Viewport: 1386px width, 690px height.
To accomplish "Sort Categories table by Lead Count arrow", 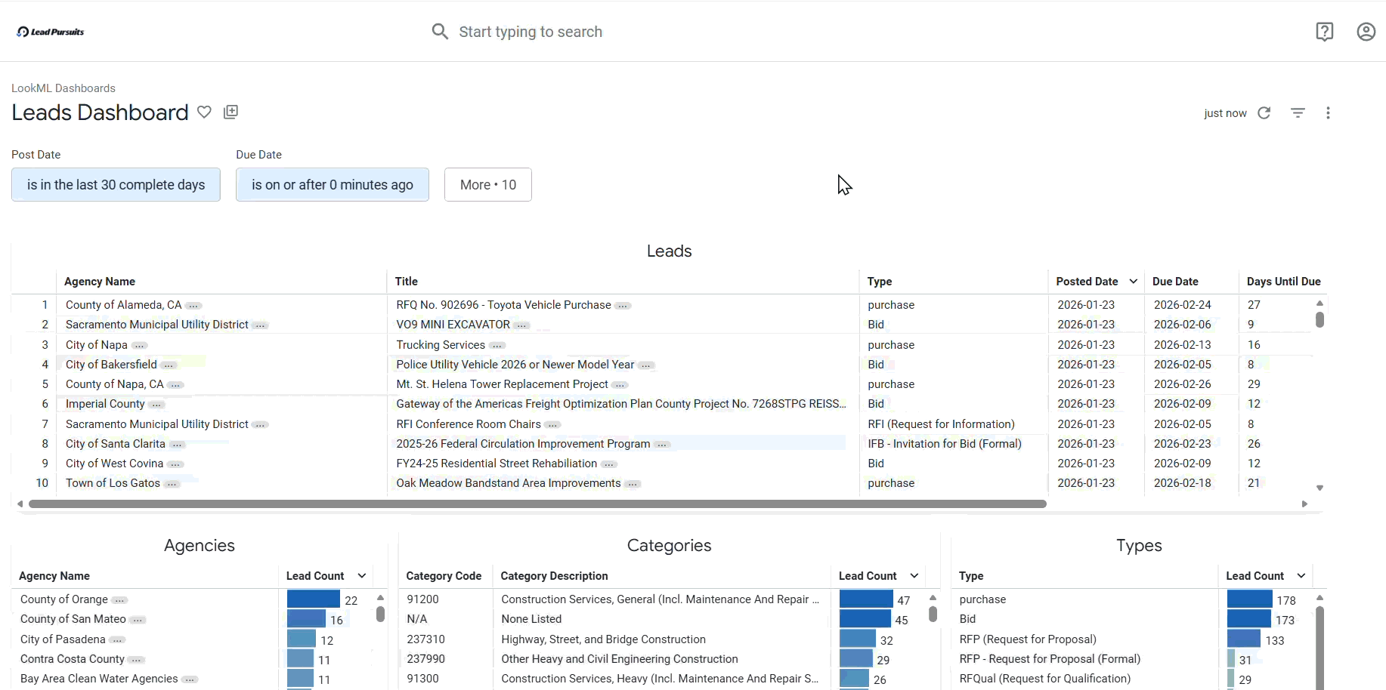I will click(x=914, y=576).
